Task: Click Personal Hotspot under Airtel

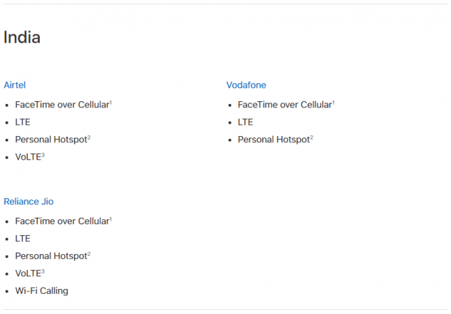Action: [50, 140]
